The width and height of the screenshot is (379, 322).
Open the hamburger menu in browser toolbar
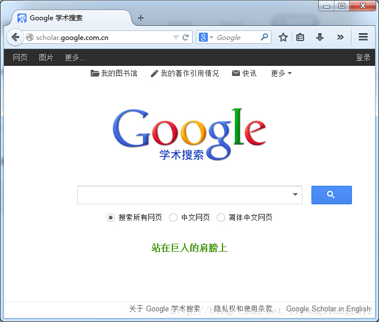point(363,37)
